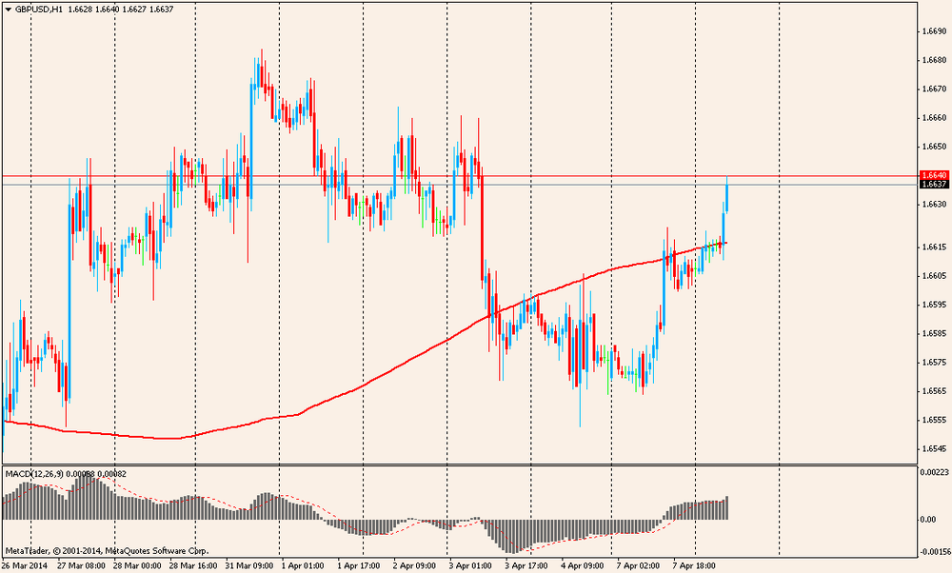
Task: Select the black 1.6637 current price tag
Action: [934, 184]
